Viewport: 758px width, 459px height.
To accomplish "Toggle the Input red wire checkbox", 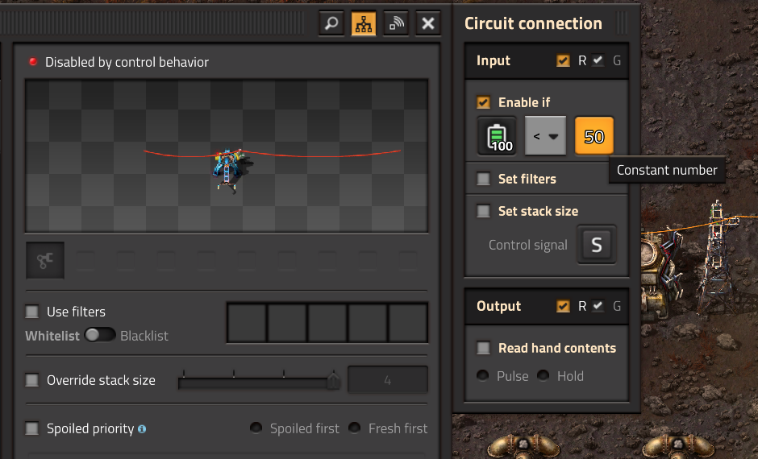I will pos(563,61).
